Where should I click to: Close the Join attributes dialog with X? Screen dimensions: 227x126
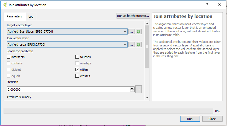click(220, 5)
